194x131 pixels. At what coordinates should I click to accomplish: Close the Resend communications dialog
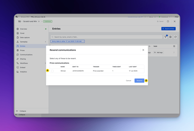coord(143,50)
